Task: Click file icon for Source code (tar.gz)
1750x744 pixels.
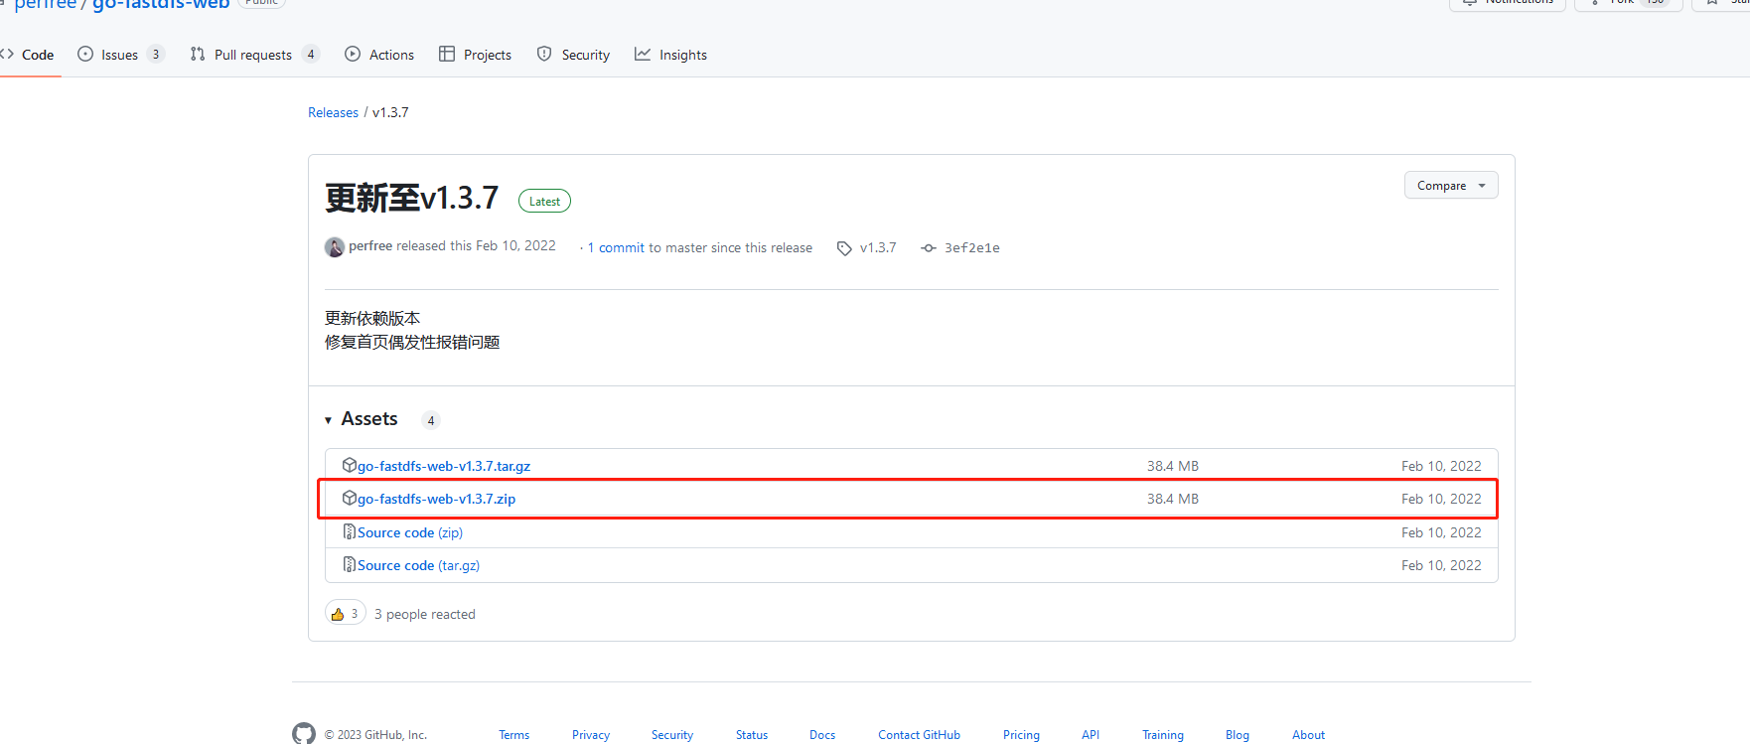Action: point(349,565)
